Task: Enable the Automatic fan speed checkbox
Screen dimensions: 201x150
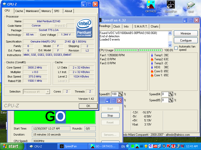Action: click(x=176, y=48)
